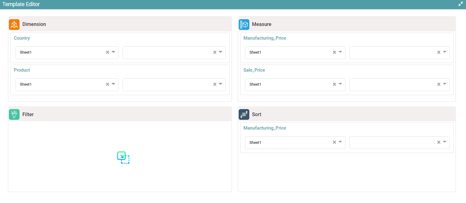
Task: Click the green Filter funnel icon
Action: (x=14, y=114)
